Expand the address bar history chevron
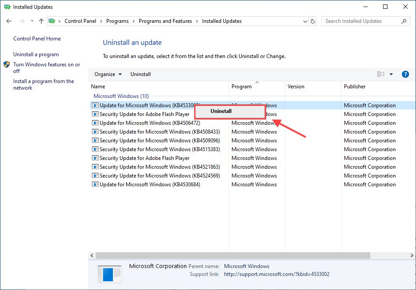The image size is (416, 290). pos(305,21)
